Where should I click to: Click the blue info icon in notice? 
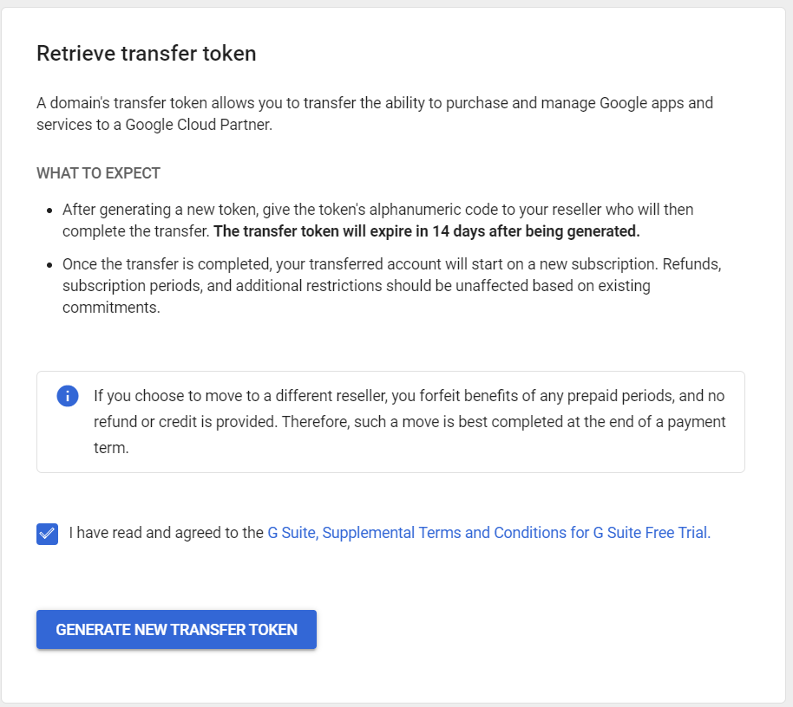pyautogui.click(x=68, y=396)
